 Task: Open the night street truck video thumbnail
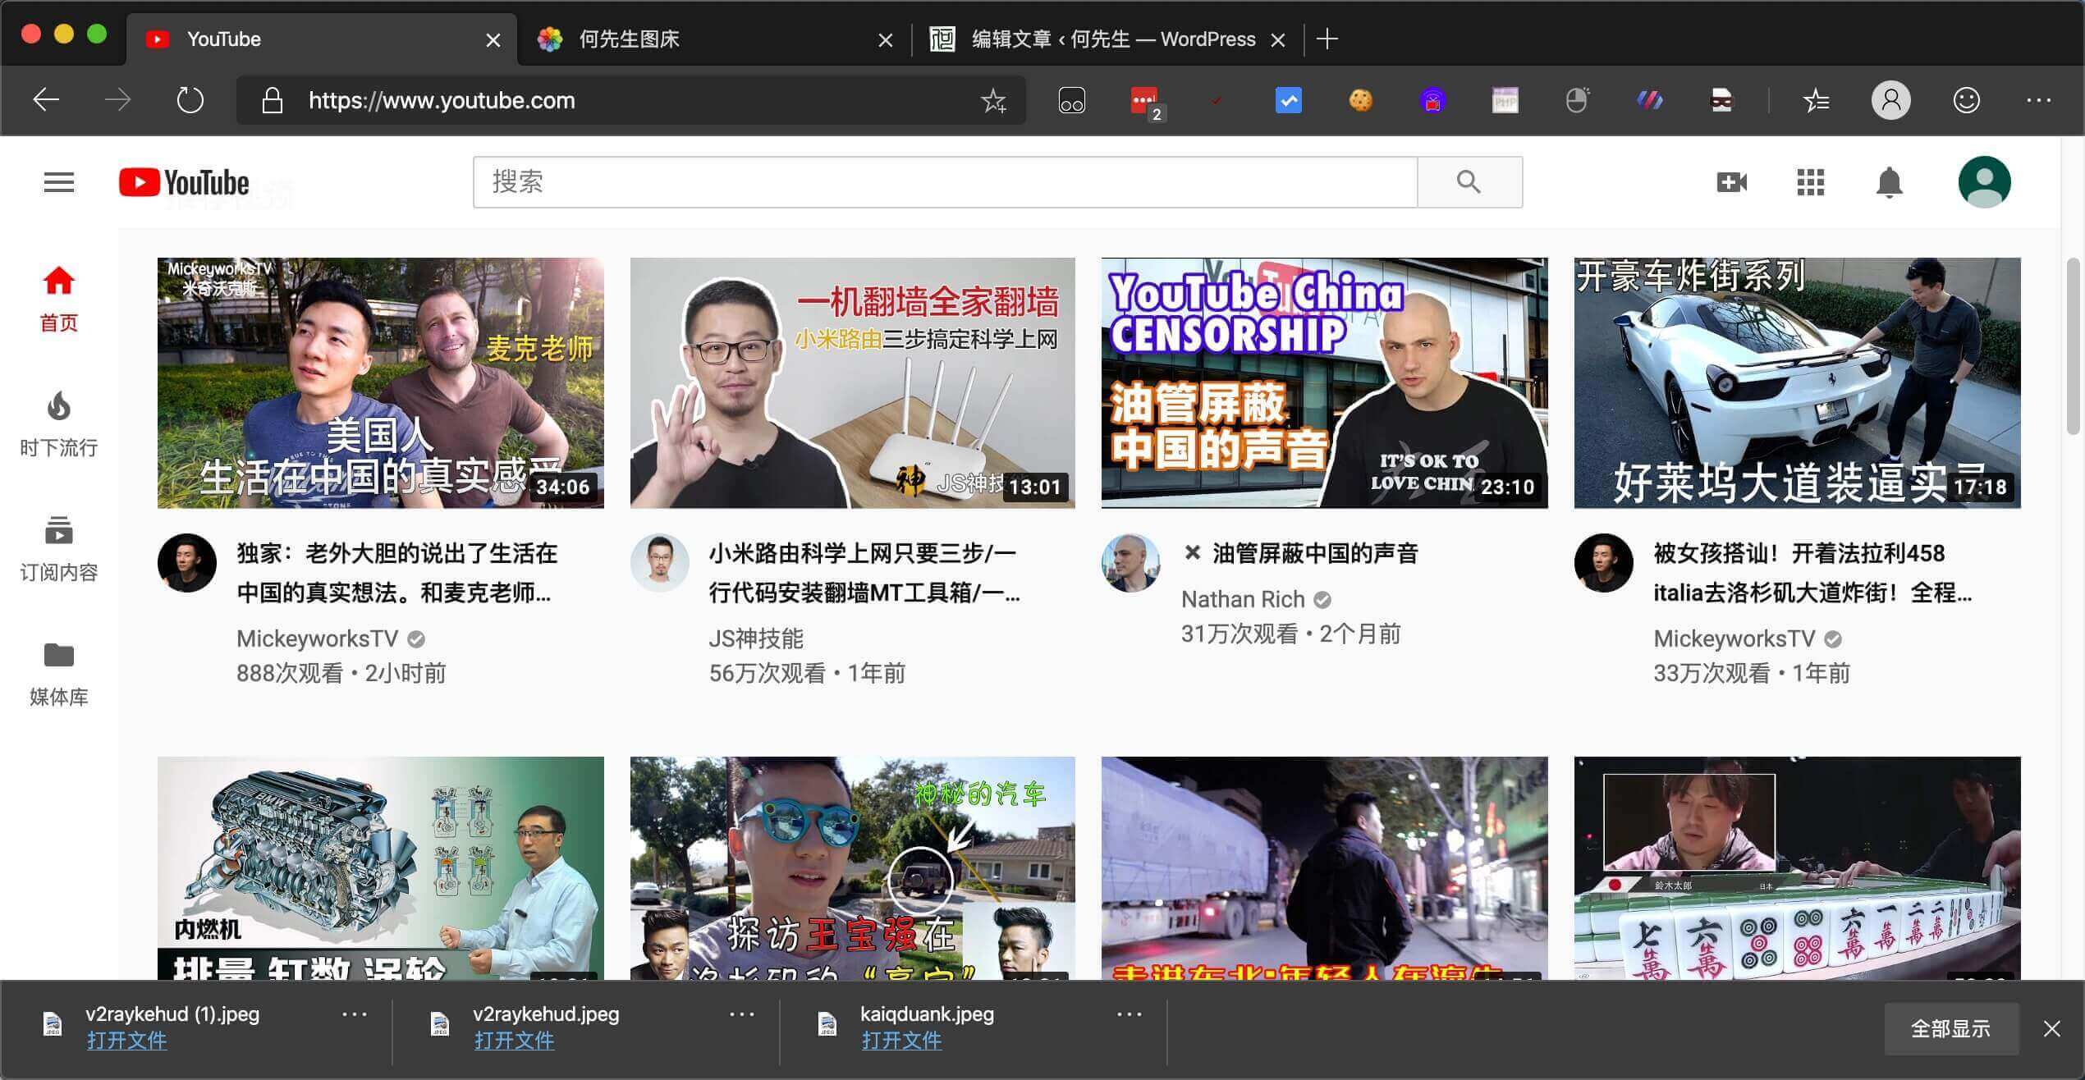1324,867
